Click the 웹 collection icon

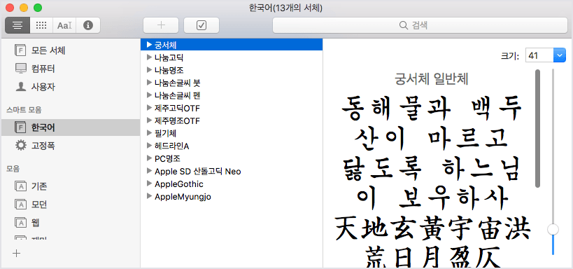click(20, 222)
